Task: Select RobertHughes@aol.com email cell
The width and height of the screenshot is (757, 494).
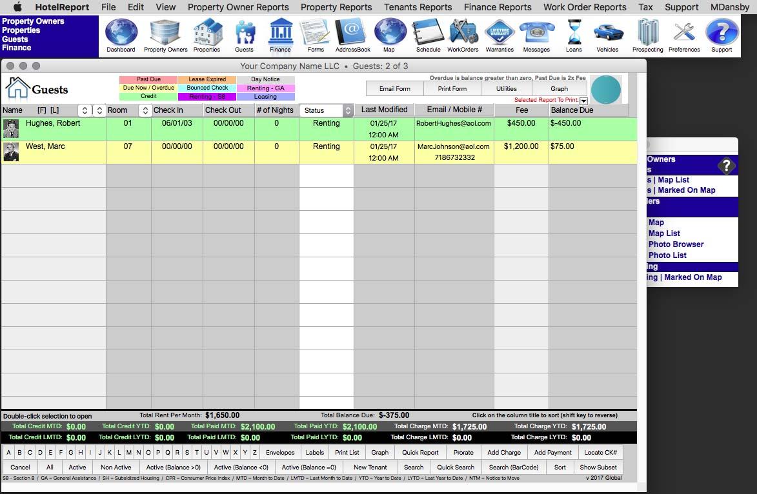Action: pyautogui.click(x=454, y=124)
